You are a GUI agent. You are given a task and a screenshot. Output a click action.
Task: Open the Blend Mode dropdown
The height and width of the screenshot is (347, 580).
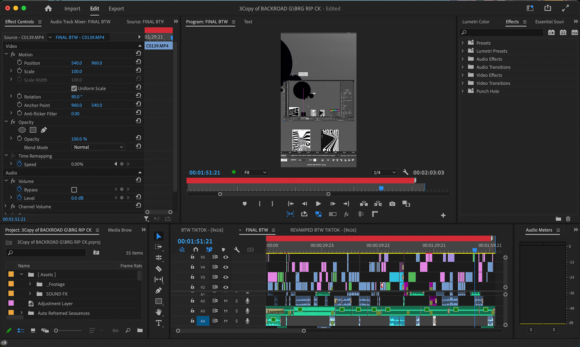coord(98,147)
